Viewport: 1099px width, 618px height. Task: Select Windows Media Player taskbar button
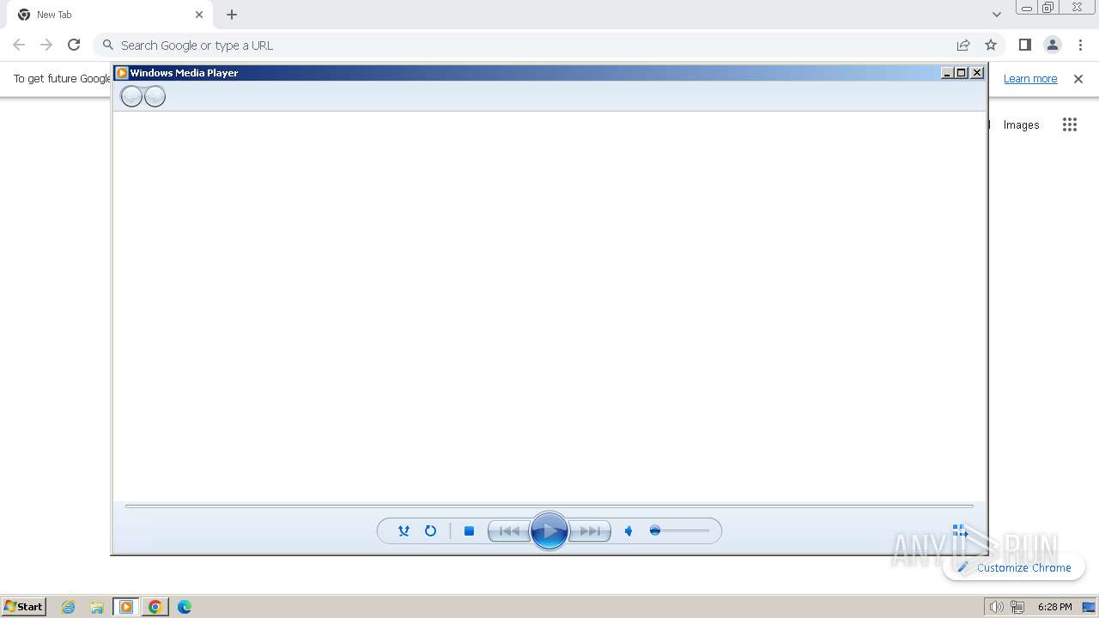click(x=126, y=607)
